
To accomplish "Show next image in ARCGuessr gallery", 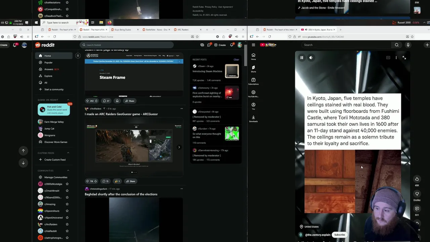I will 179,147.
